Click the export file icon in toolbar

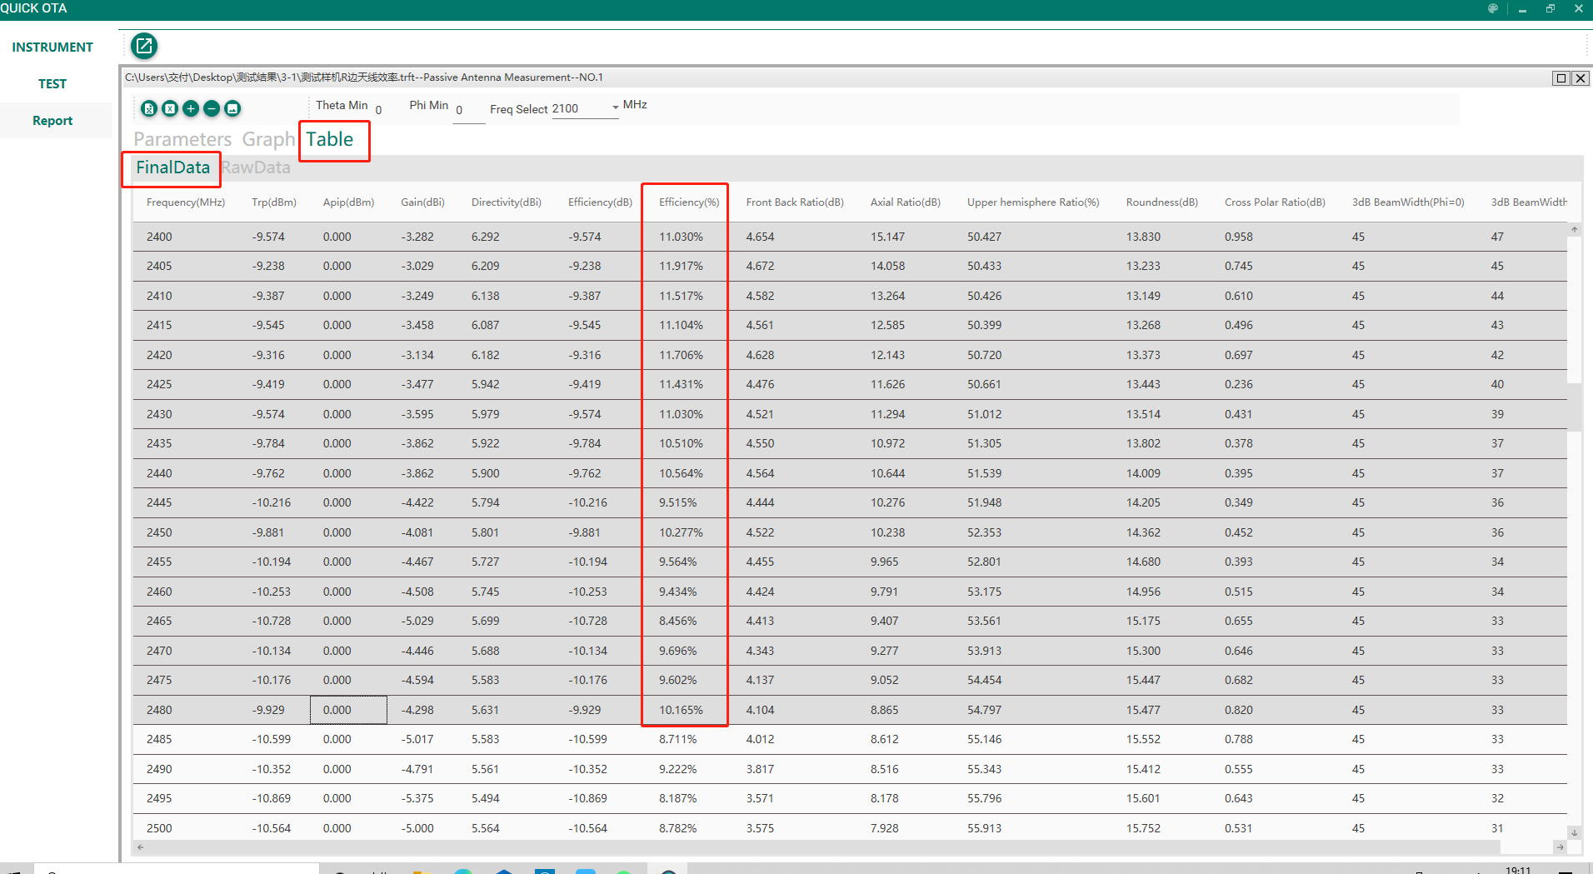(149, 108)
